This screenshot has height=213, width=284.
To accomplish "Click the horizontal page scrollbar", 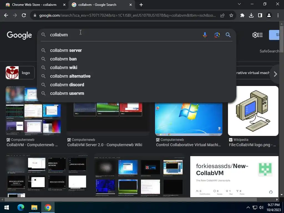I will [x=130, y=199].
